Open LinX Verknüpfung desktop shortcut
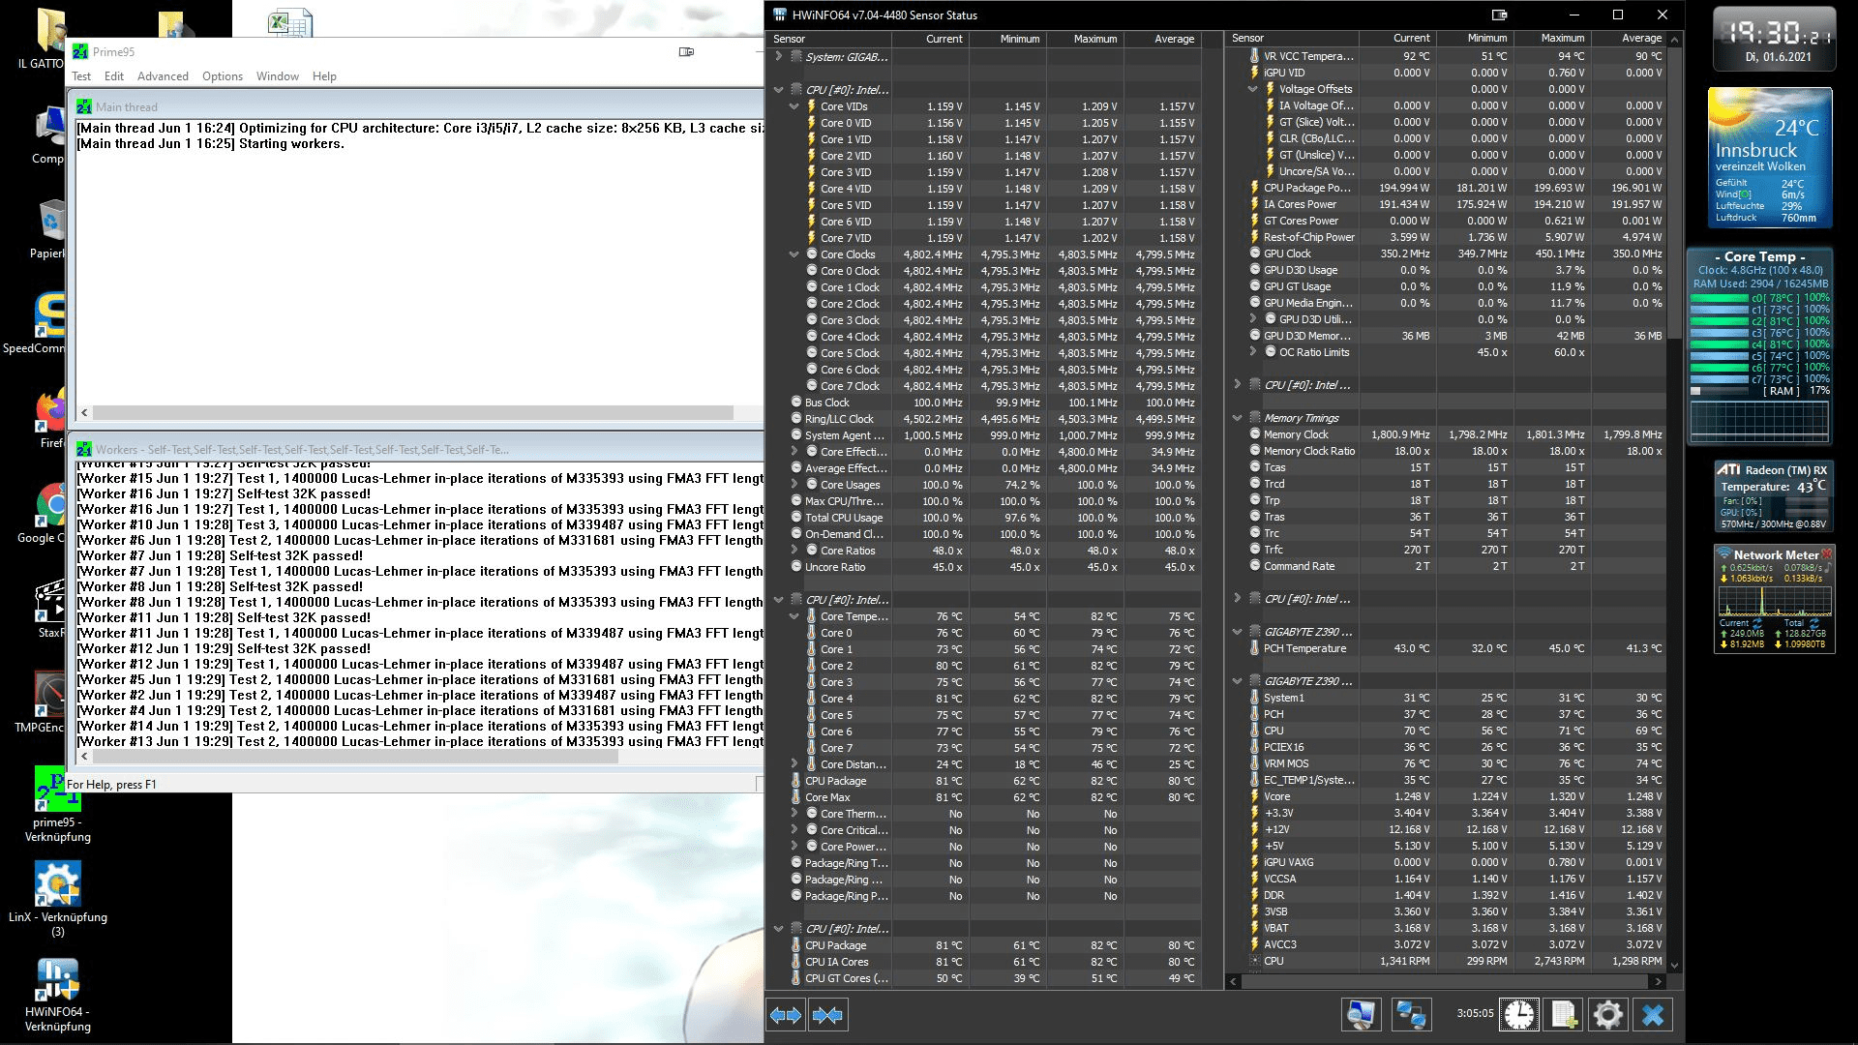Screen dimensions: 1858x1045 [x=57, y=897]
